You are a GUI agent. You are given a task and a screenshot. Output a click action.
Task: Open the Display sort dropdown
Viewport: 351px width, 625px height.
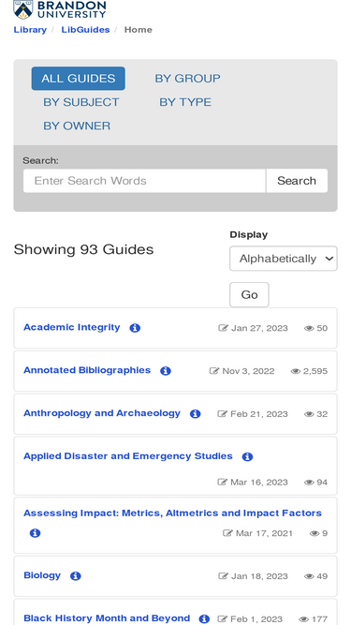click(284, 259)
